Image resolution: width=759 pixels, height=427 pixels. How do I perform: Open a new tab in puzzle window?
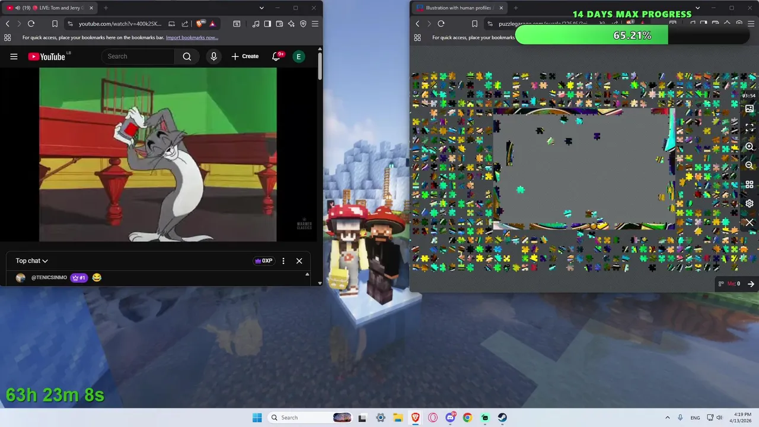pyautogui.click(x=515, y=8)
